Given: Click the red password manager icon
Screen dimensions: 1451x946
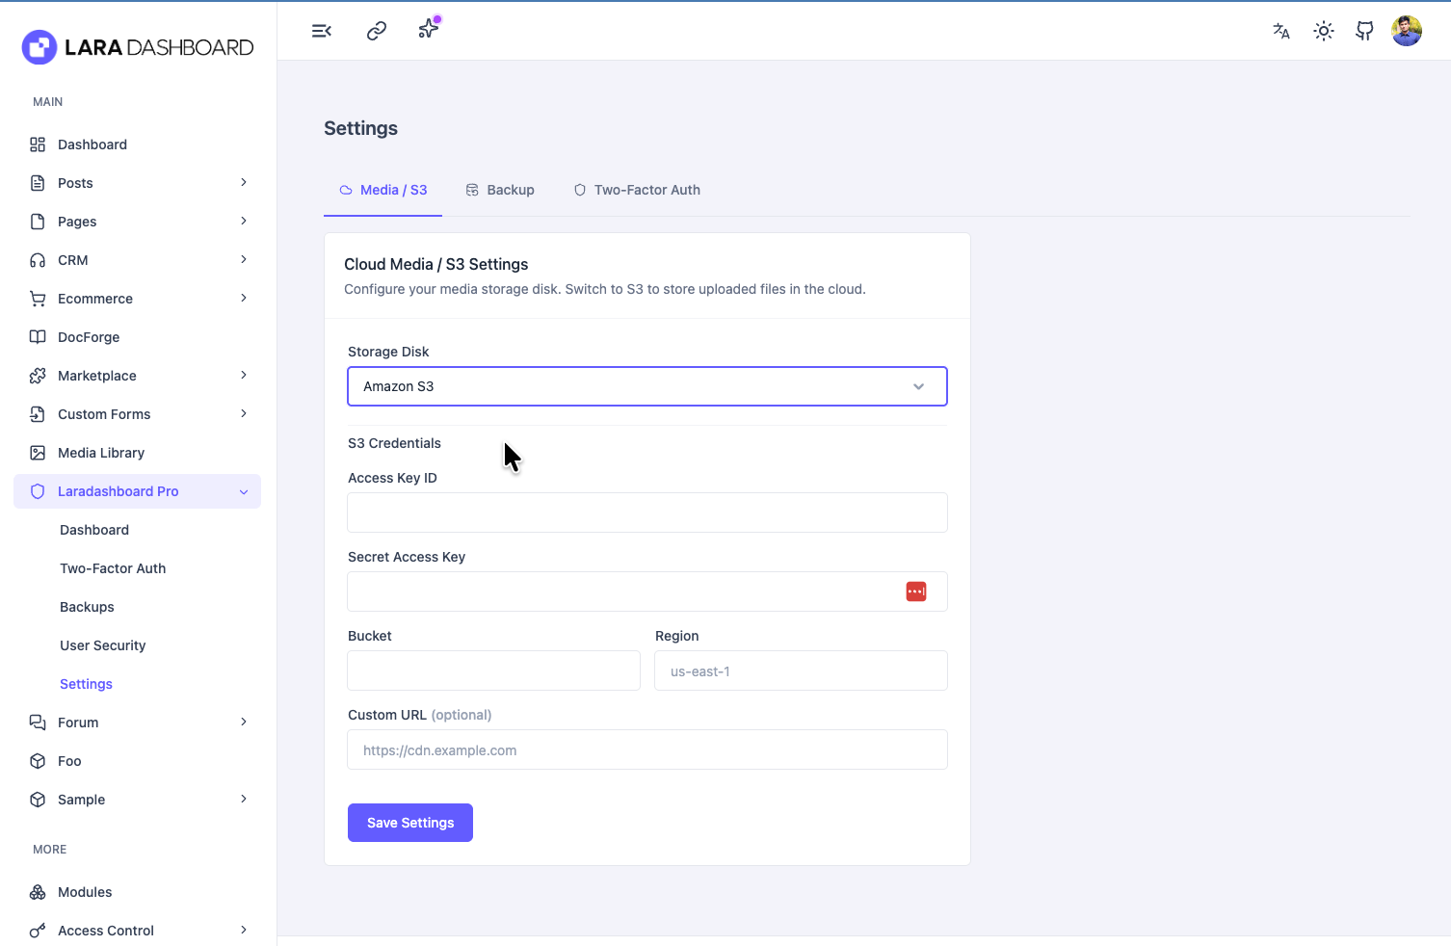Looking at the screenshot, I should tap(915, 591).
